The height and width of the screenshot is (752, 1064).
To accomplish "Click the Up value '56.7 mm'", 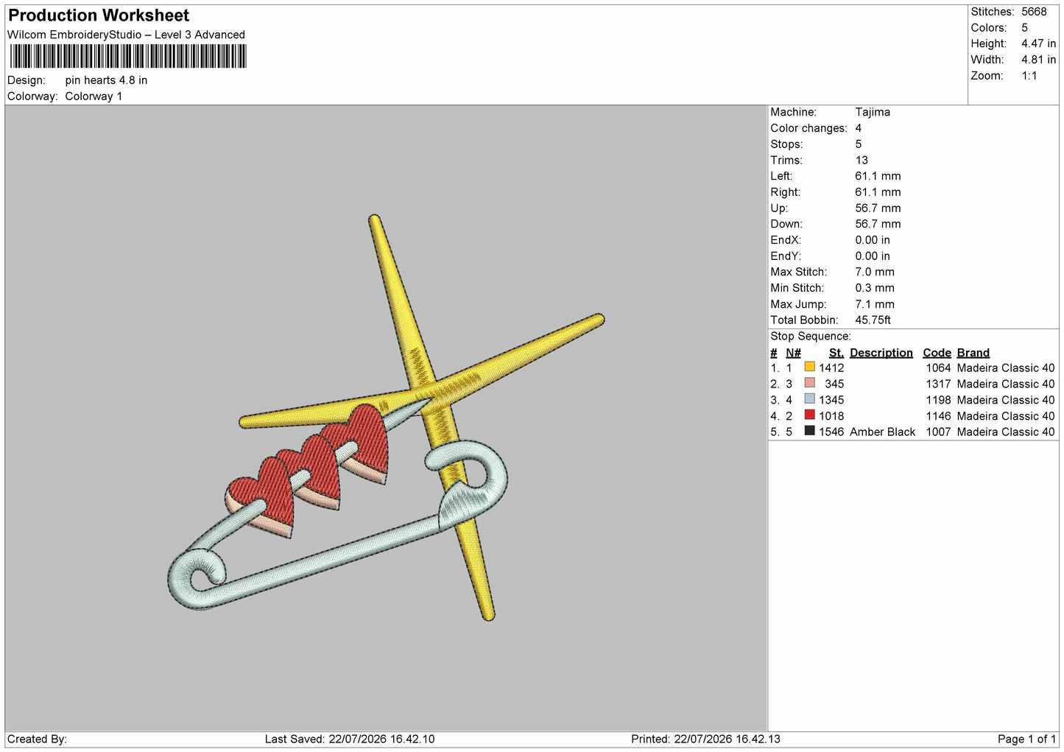I will click(x=878, y=208).
